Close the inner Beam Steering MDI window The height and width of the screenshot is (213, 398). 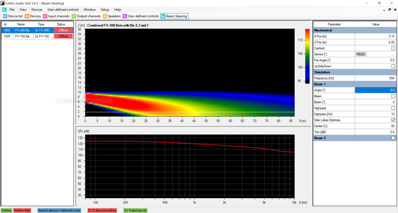click(395, 10)
